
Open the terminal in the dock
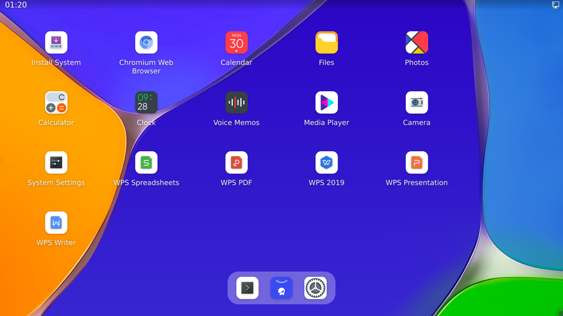[x=247, y=288]
